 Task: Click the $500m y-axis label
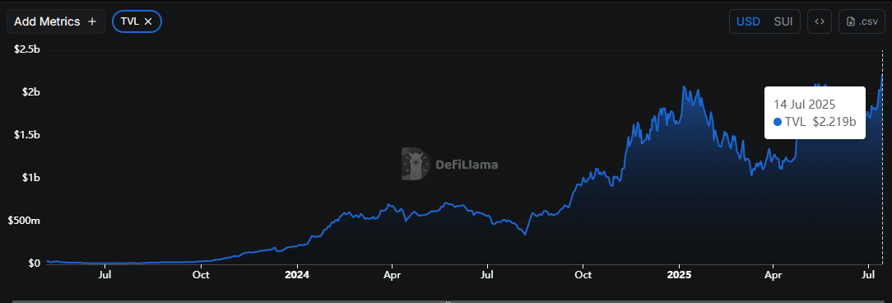point(24,221)
